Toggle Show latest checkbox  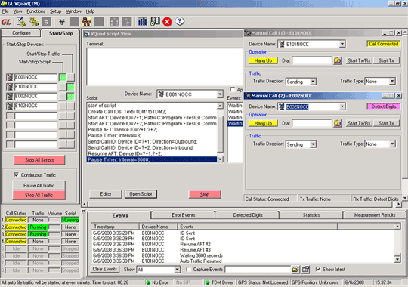click(x=318, y=270)
